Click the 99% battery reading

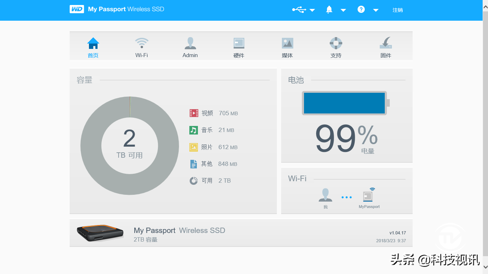pos(346,138)
